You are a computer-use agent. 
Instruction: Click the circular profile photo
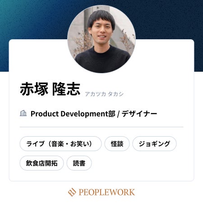(x=101, y=39)
